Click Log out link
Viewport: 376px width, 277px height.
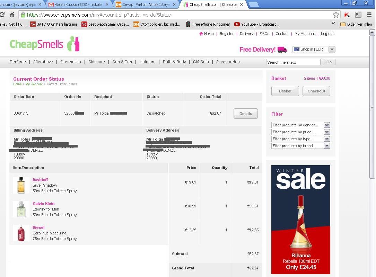click(x=327, y=34)
